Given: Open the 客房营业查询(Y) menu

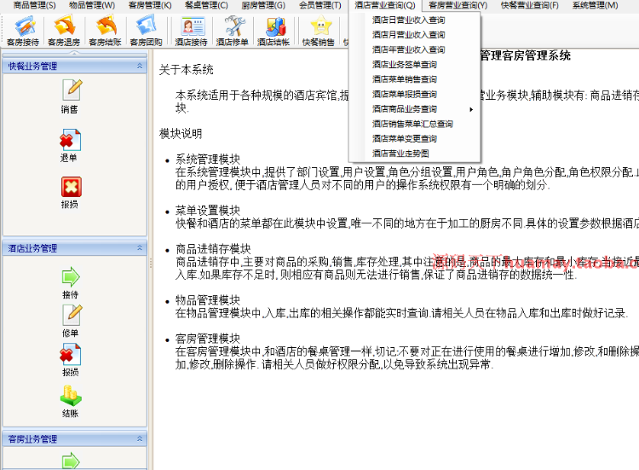Looking at the screenshot, I should (x=458, y=5).
